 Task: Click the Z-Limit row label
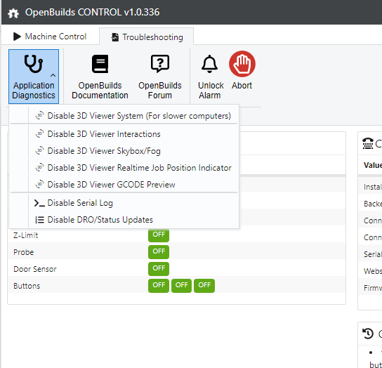25,235
